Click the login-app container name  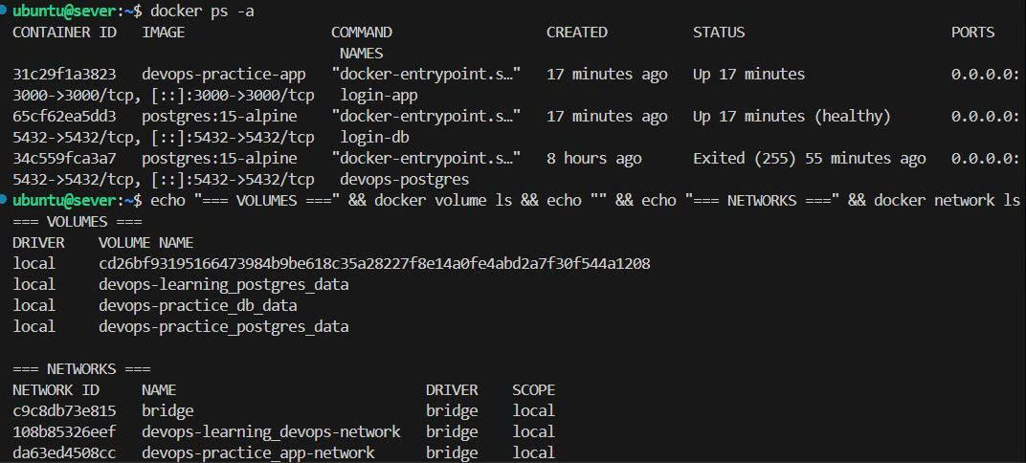pyautogui.click(x=379, y=95)
